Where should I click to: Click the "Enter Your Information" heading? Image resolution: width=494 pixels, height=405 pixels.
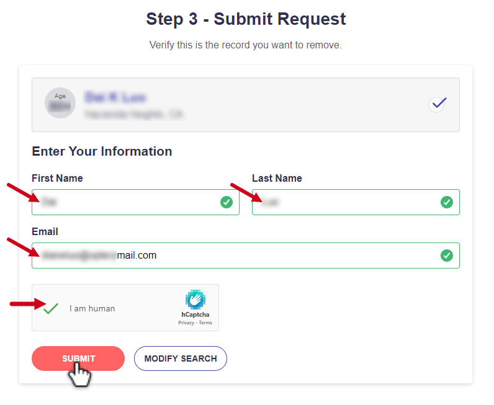pyautogui.click(x=102, y=151)
